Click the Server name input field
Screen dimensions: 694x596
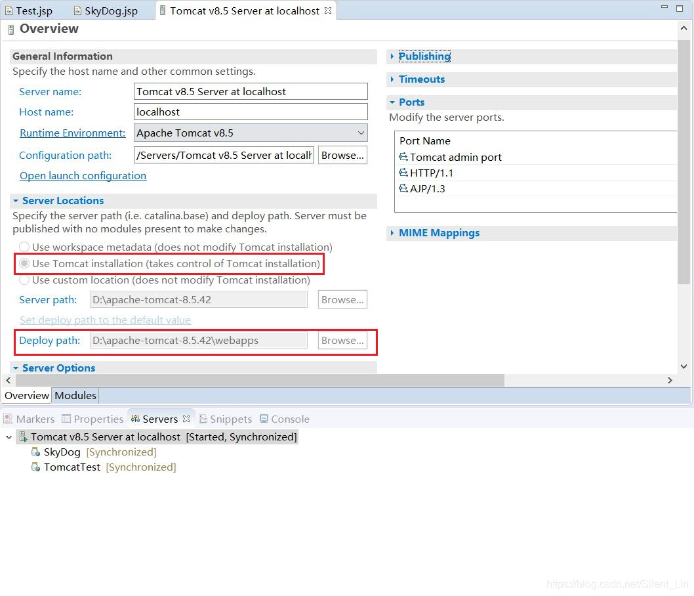click(x=251, y=92)
